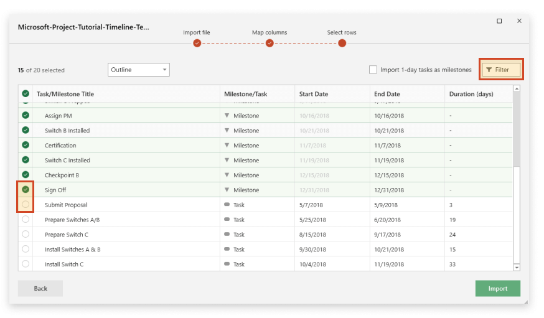Click the Select rows step marker
The width and height of the screenshot is (544, 318).
(x=342, y=44)
